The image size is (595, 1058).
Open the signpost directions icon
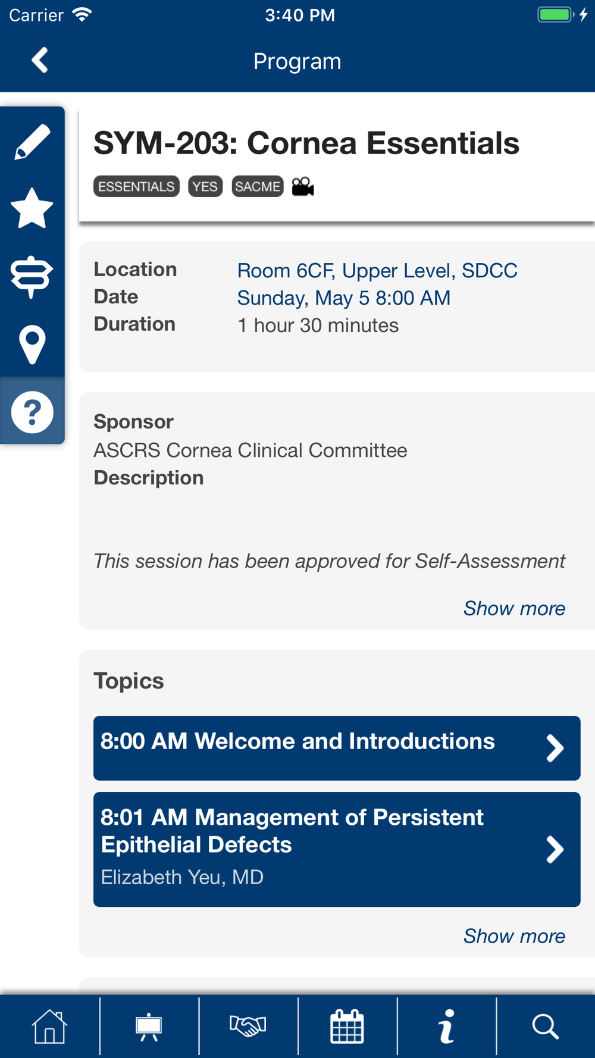[32, 276]
